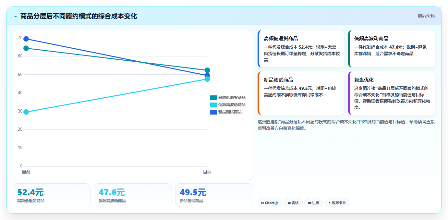Image resolution: width=448 pixels, height=220 pixels.
Task: Click the 低频高波动商品 data point at 当前
Action: (x=26, y=112)
